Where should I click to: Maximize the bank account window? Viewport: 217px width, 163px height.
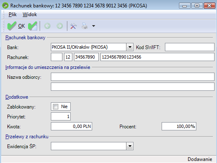pyautogui.click(x=197, y=6)
